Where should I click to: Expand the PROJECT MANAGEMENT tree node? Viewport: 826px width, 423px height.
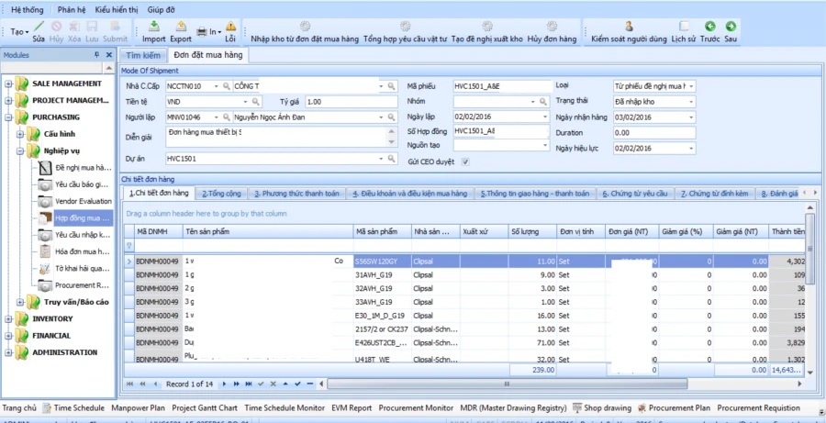pos(8,101)
